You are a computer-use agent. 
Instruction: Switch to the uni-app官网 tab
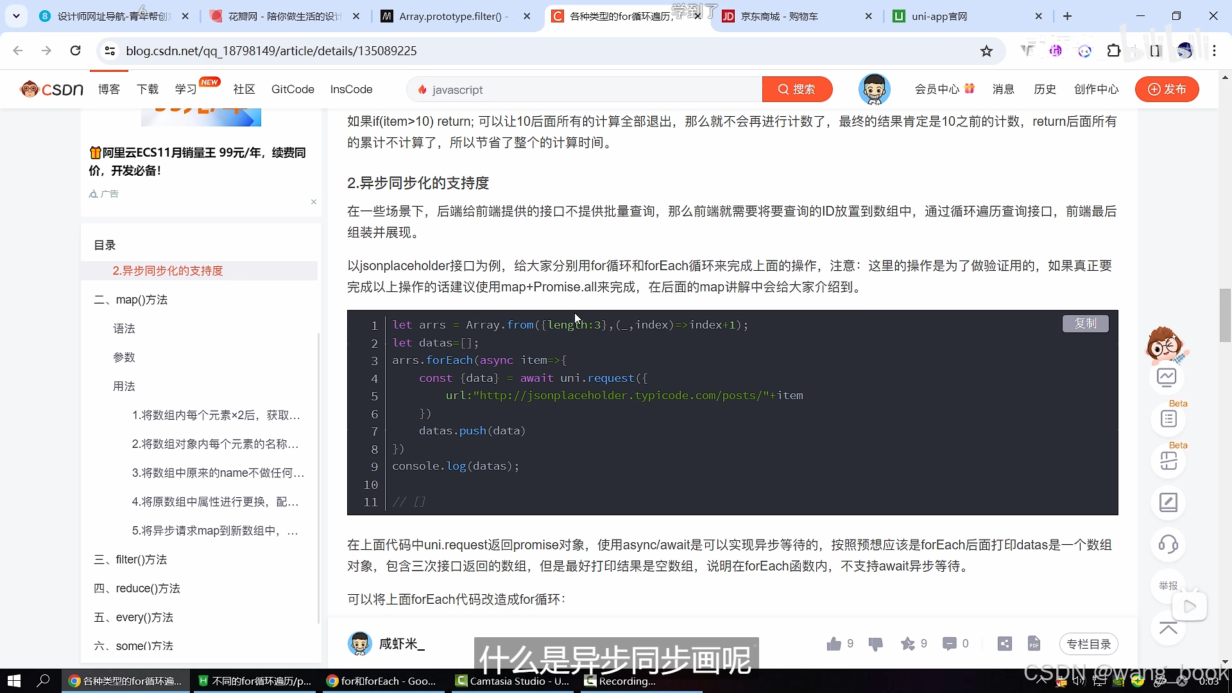click(x=966, y=16)
